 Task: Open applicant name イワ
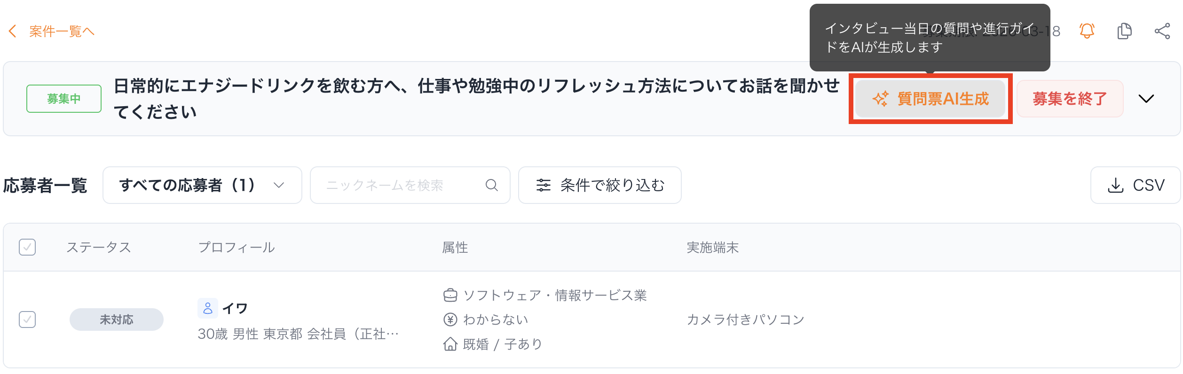[x=235, y=308]
